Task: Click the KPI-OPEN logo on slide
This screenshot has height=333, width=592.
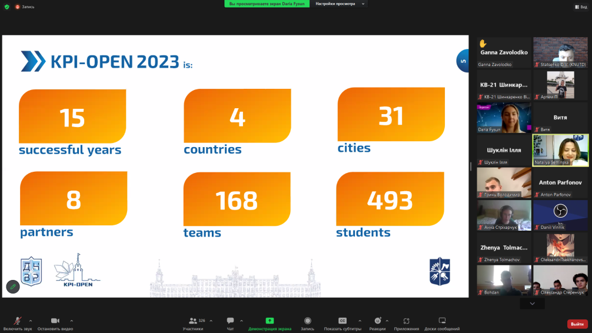Action: pos(77,270)
